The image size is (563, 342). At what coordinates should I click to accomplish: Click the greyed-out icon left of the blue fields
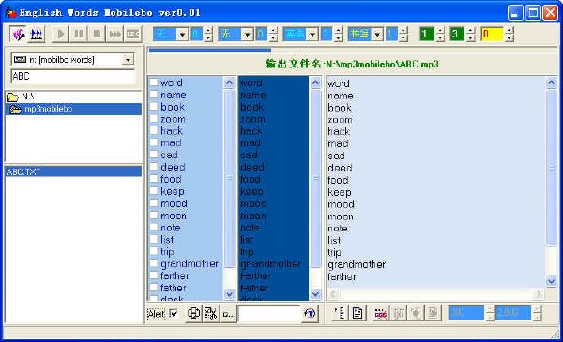pos(433,314)
